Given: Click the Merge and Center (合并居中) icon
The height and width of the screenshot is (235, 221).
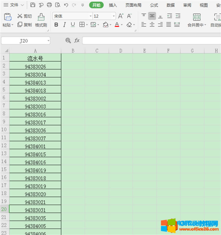Looking at the screenshot, I should click(x=197, y=20).
